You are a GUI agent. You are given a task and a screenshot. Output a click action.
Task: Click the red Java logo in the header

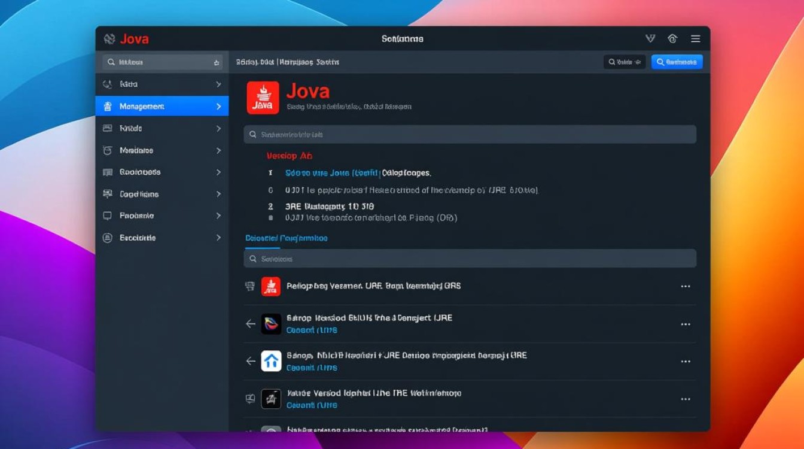(x=263, y=98)
